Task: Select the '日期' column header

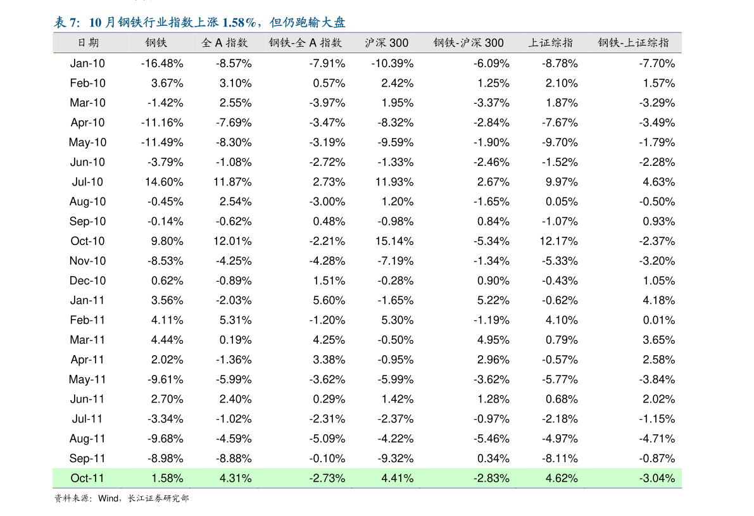Action: coord(88,43)
